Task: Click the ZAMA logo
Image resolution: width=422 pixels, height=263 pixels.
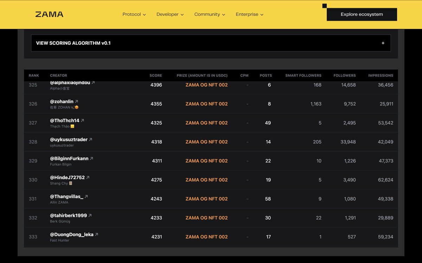Action: point(49,14)
